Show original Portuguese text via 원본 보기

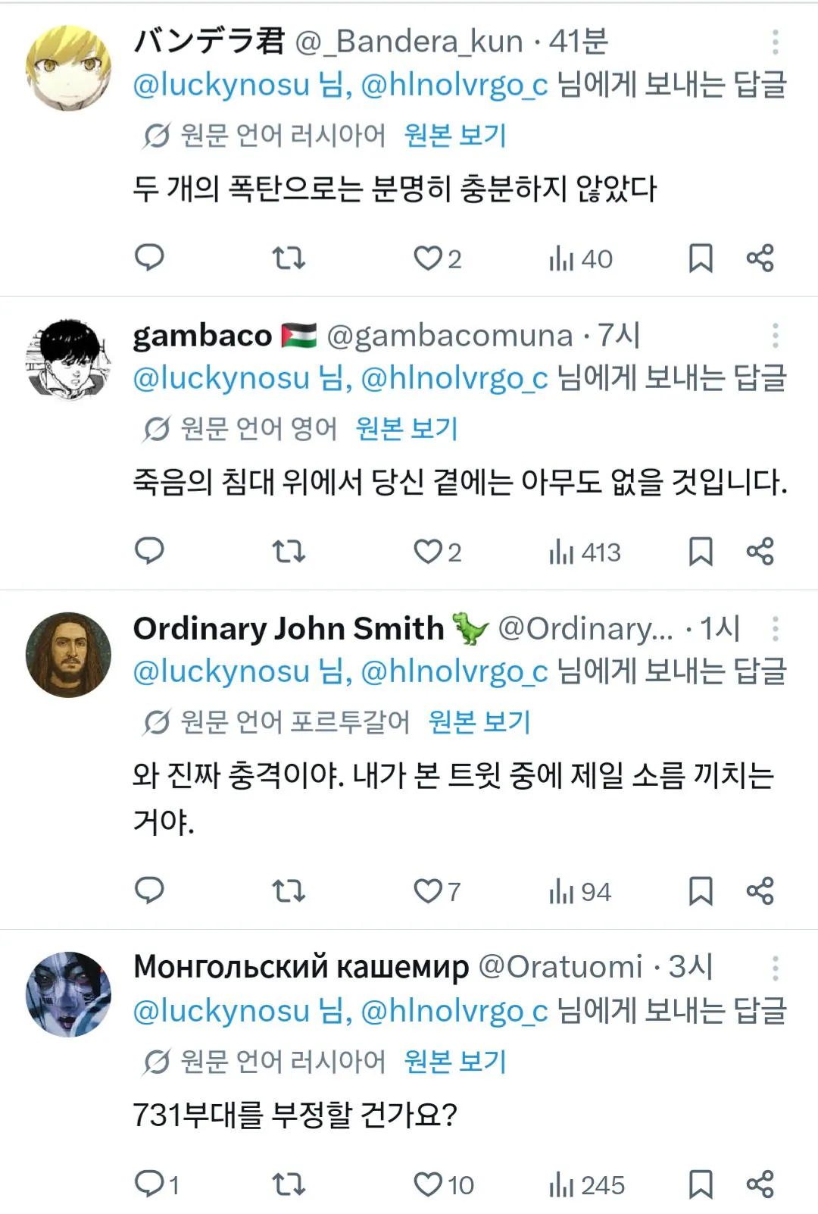[x=479, y=722]
